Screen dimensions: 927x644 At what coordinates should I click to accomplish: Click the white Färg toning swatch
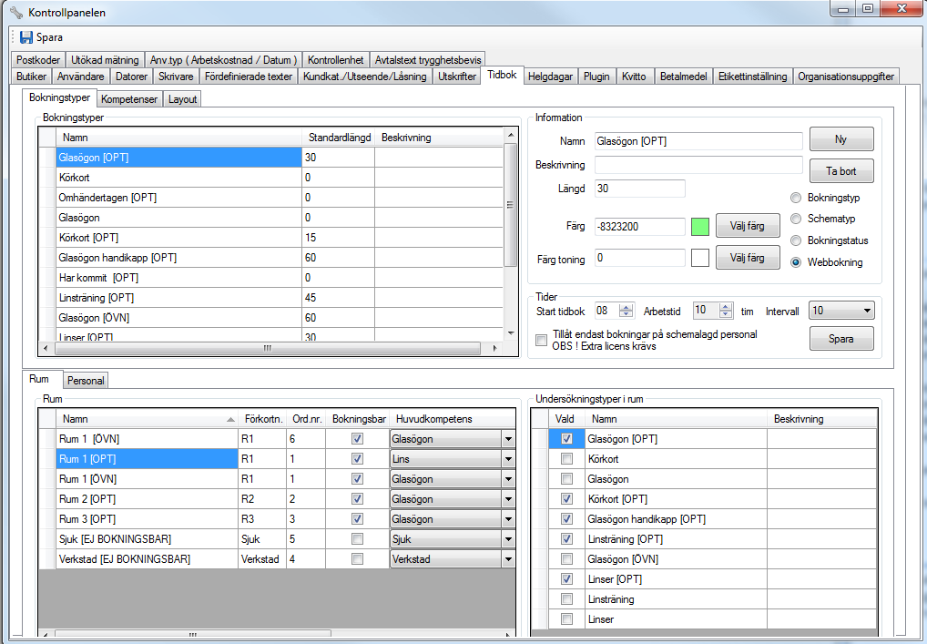pyautogui.click(x=700, y=258)
